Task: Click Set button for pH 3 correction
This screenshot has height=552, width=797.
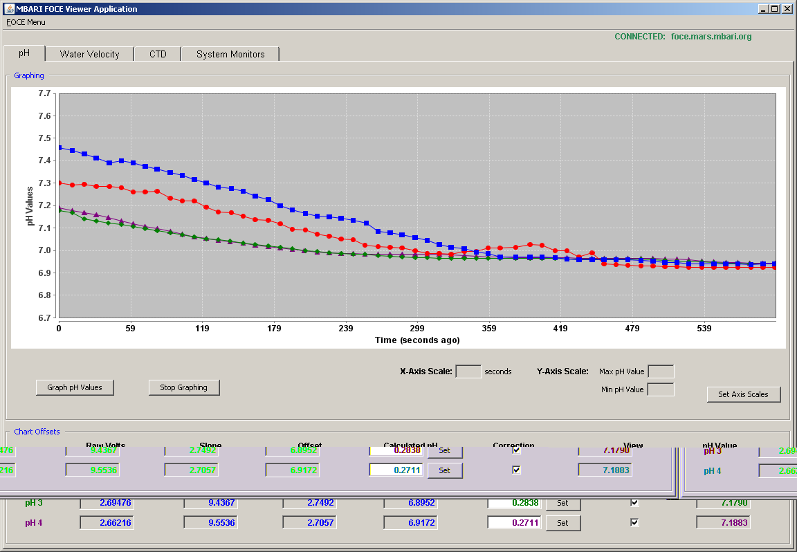Action: point(562,503)
